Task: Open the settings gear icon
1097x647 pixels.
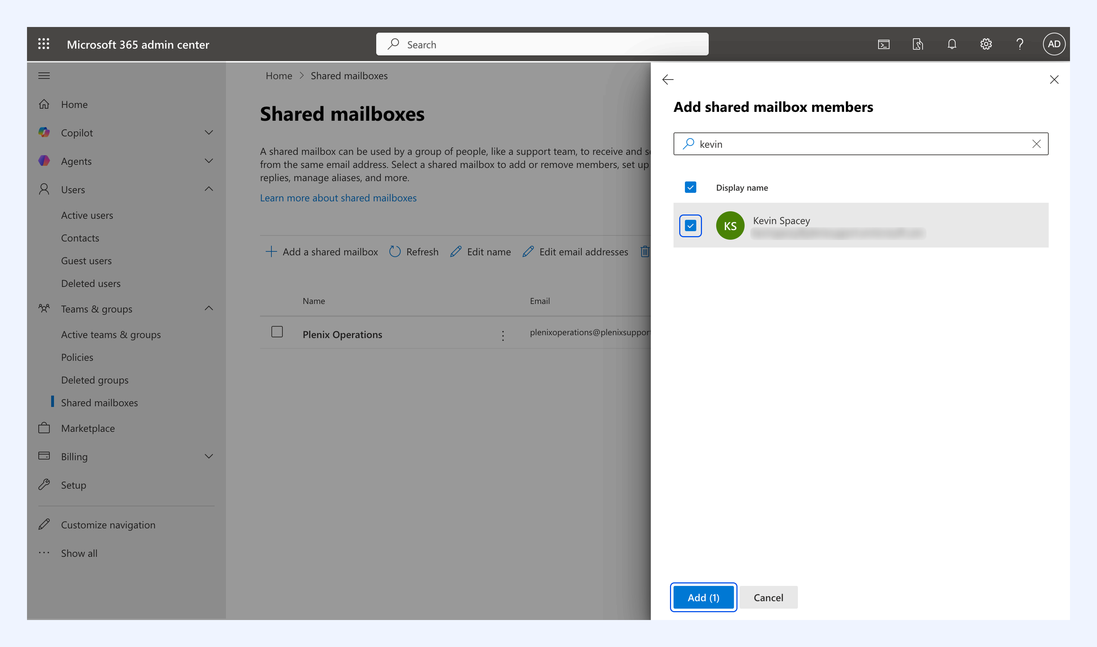Action: click(986, 44)
